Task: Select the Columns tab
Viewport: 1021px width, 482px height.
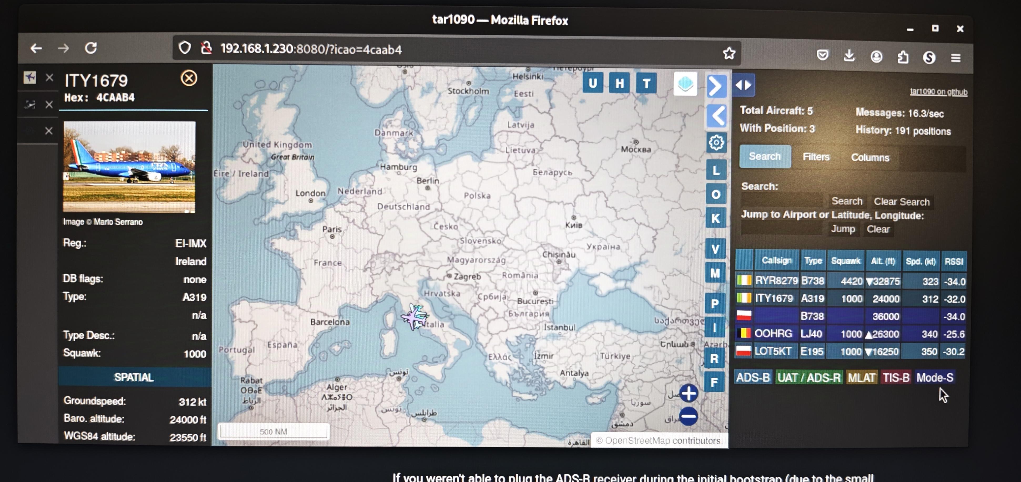Action: pyautogui.click(x=870, y=157)
